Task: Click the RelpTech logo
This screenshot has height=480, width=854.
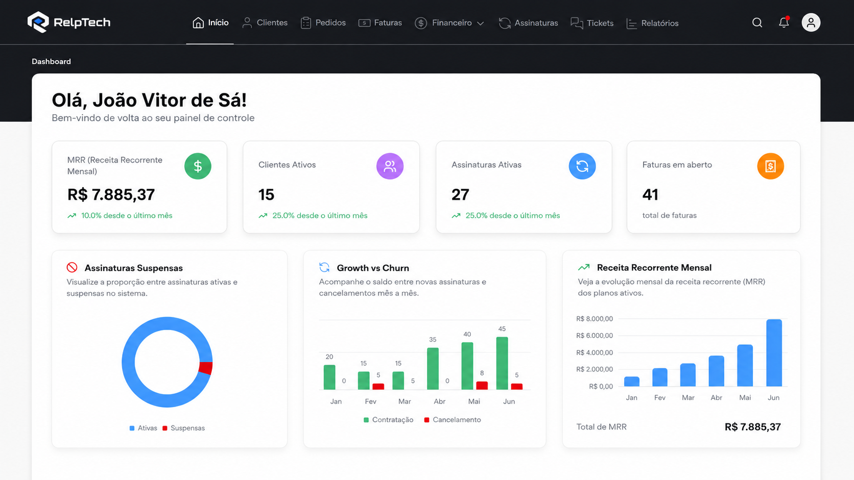Action: pos(69,22)
